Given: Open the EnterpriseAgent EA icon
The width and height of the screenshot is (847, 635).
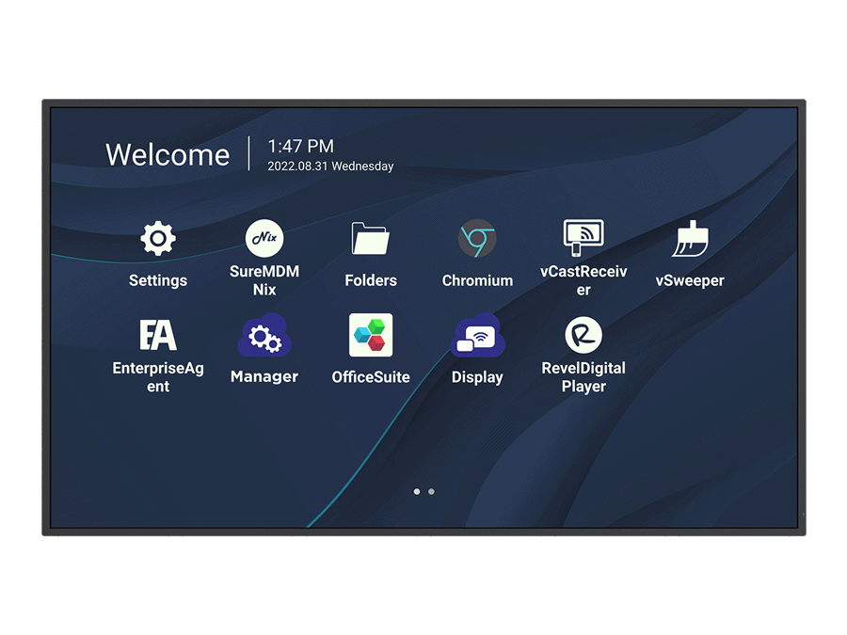Looking at the screenshot, I should [158, 335].
